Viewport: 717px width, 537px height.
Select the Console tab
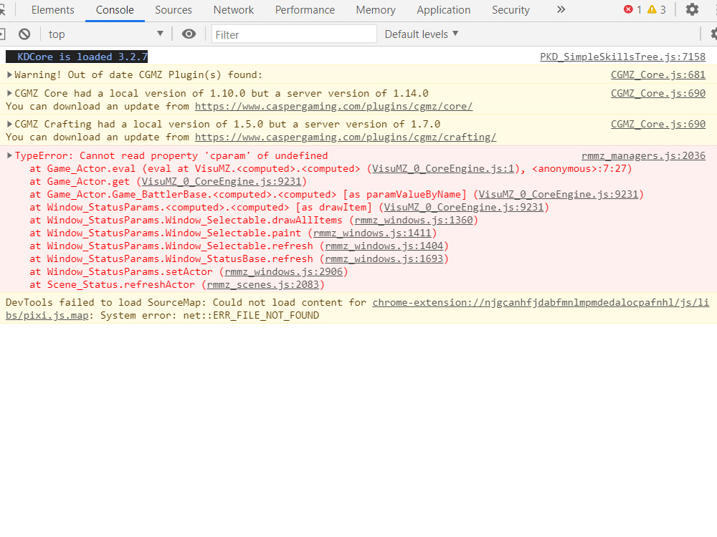[115, 10]
